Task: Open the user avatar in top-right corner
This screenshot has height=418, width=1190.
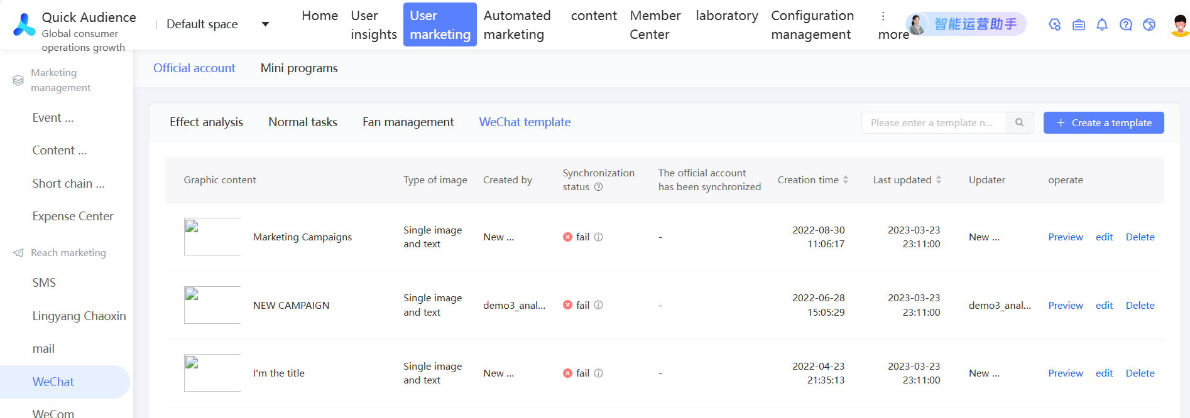Action: point(1179,24)
